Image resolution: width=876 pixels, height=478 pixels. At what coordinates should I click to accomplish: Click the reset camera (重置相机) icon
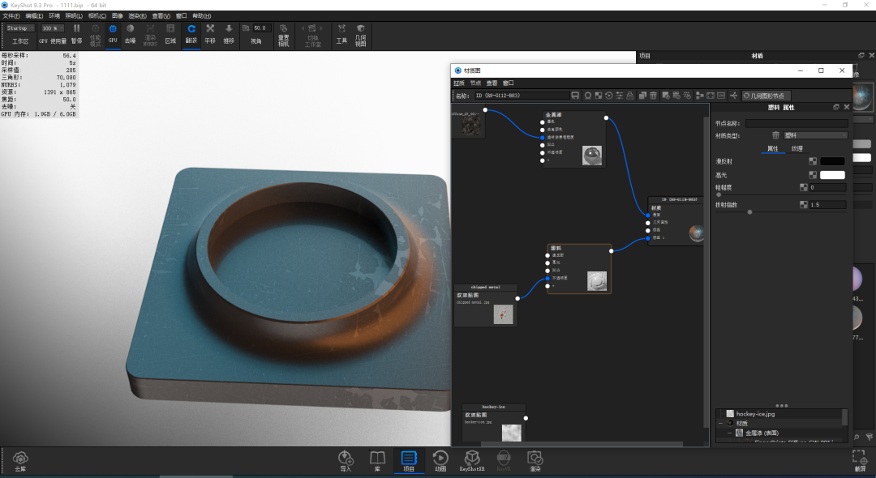[283, 35]
